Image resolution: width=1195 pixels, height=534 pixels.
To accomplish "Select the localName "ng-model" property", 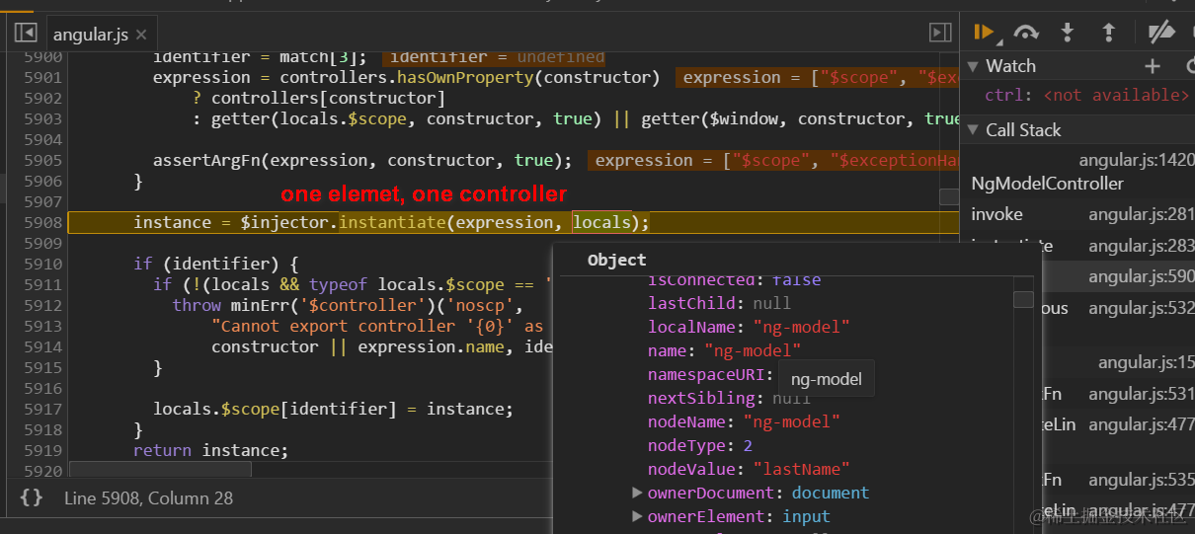I will pos(749,327).
